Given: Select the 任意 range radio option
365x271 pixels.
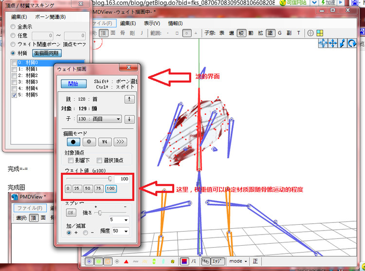Looking at the screenshot, I should tap(13, 36).
